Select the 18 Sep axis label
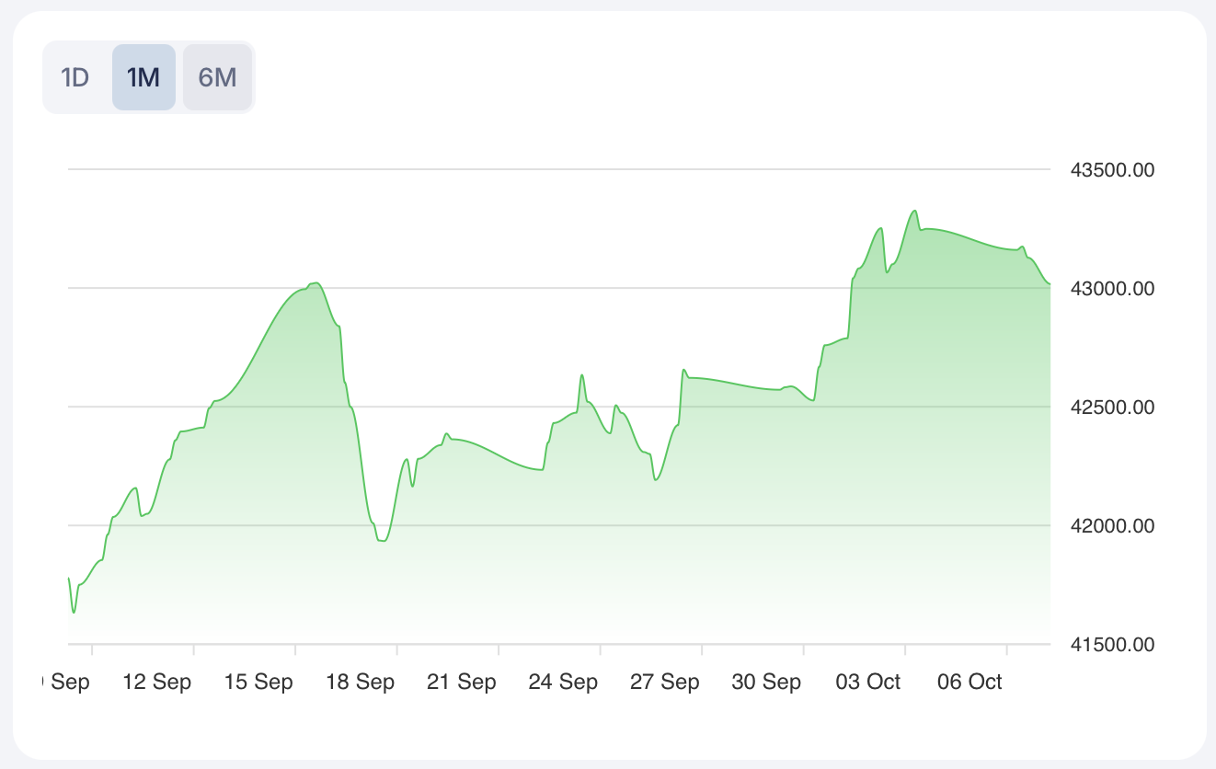This screenshot has width=1216, height=769. coord(360,683)
